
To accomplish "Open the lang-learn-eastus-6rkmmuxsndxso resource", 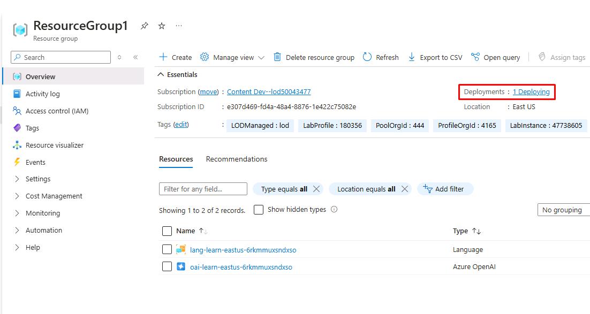I will [243, 250].
